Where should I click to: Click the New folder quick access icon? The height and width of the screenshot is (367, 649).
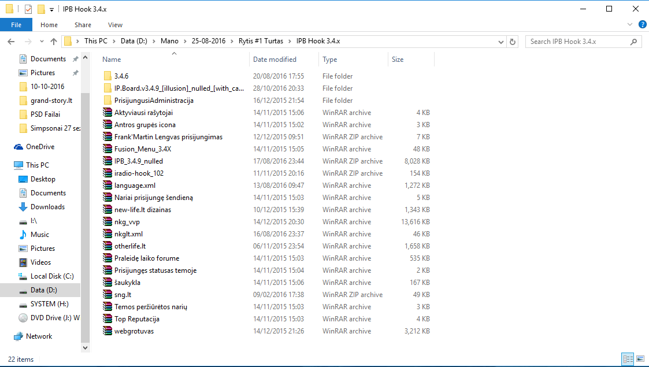click(x=41, y=9)
